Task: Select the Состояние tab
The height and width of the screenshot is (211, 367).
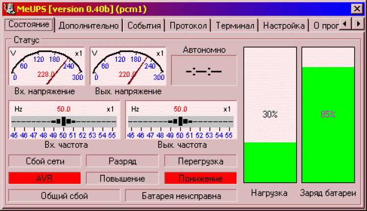Action: pos(29,24)
